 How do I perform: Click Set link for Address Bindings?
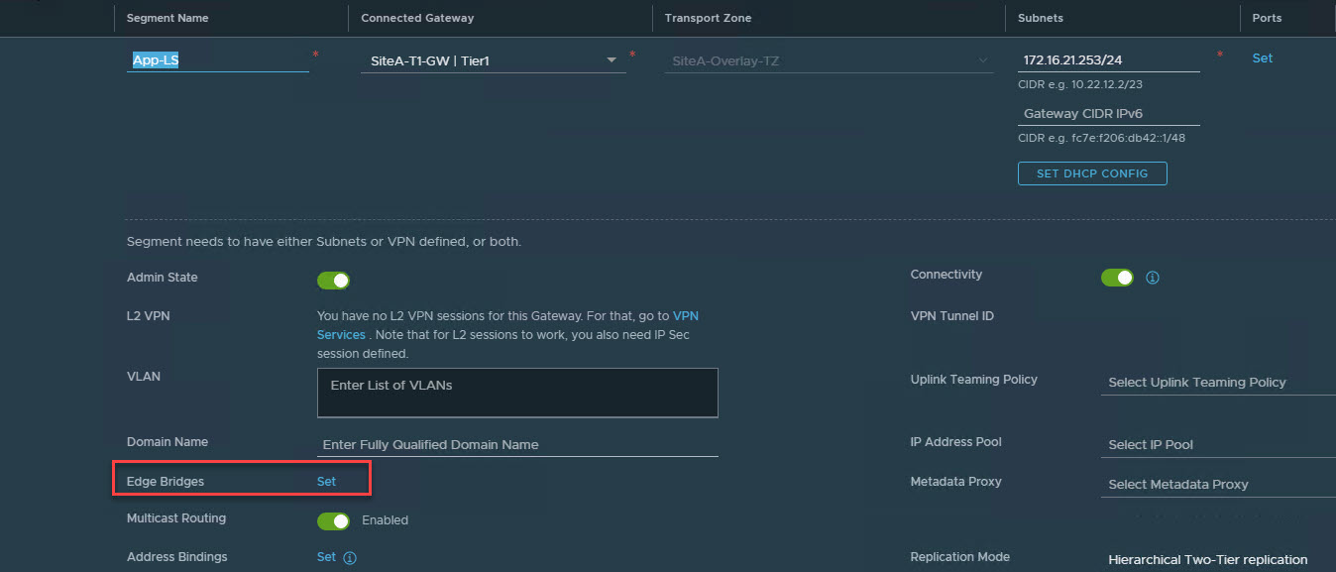pyautogui.click(x=326, y=557)
